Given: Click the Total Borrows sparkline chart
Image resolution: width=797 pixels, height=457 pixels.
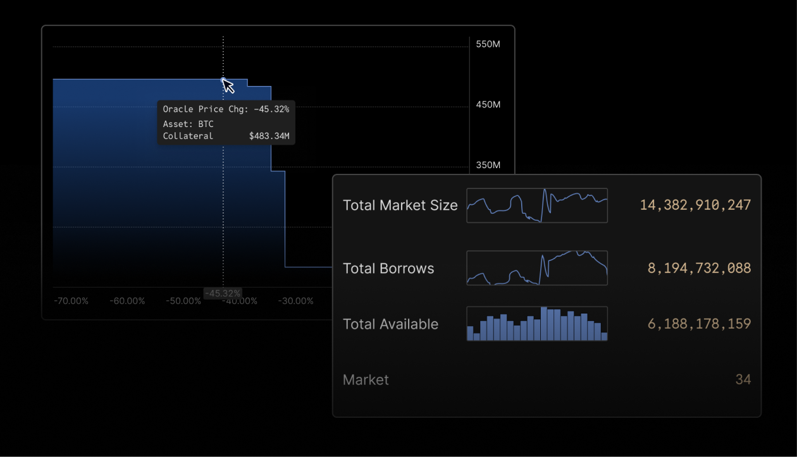Looking at the screenshot, I should [537, 268].
